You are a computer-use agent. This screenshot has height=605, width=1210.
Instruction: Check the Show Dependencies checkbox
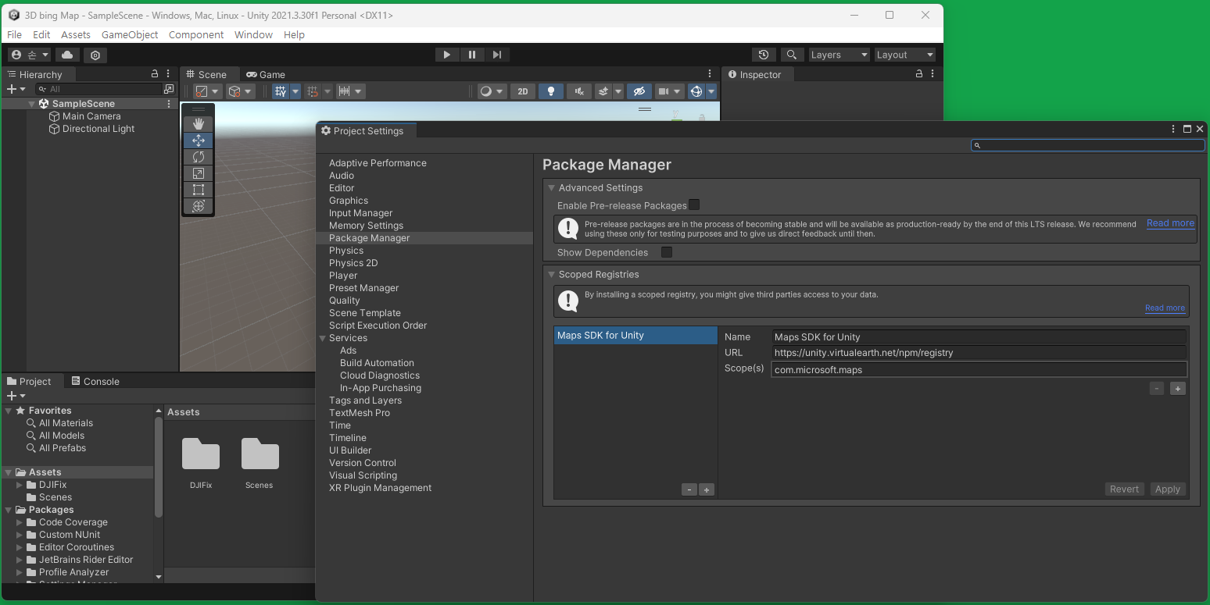tap(667, 252)
